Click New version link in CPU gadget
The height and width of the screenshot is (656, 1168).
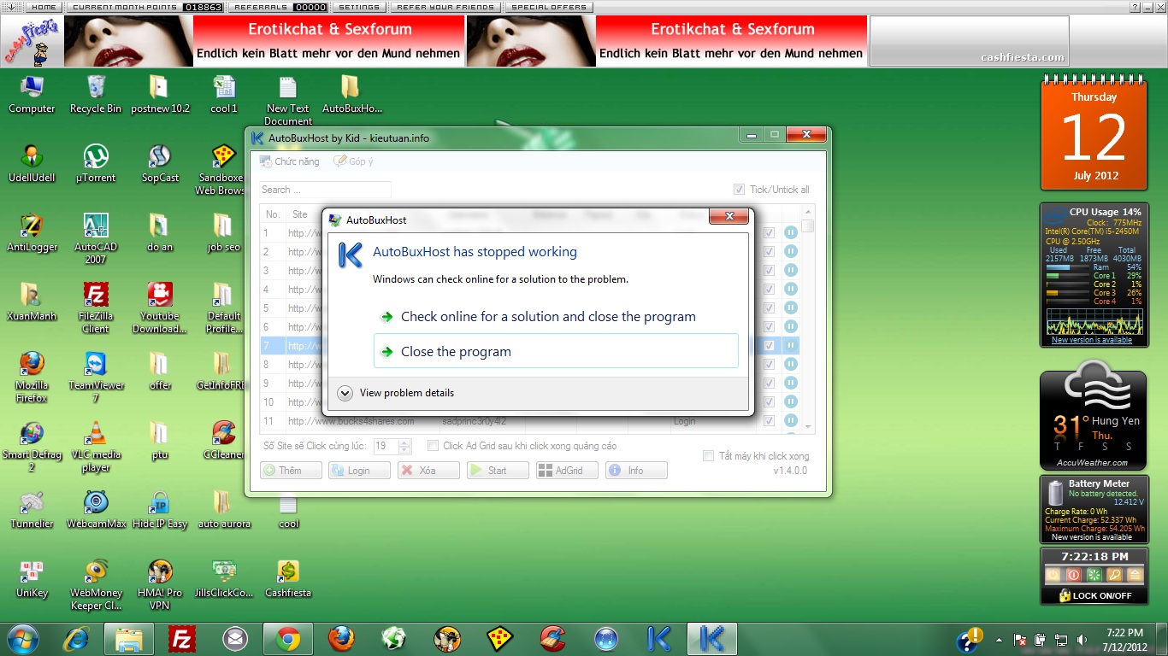point(1092,340)
